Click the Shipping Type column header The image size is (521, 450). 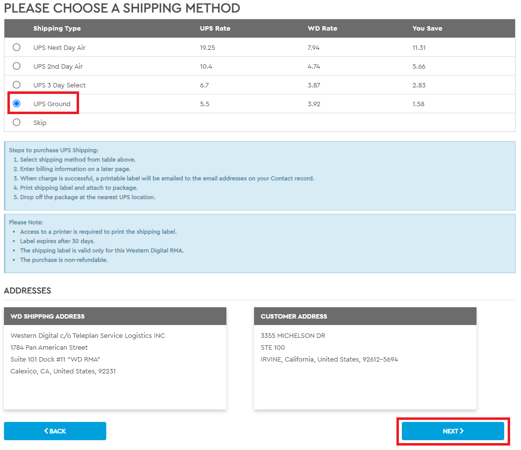click(x=57, y=29)
